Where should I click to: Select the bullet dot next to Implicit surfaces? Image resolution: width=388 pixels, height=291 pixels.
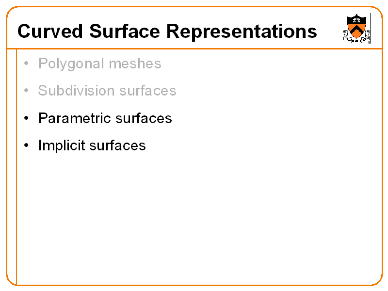click(27, 145)
